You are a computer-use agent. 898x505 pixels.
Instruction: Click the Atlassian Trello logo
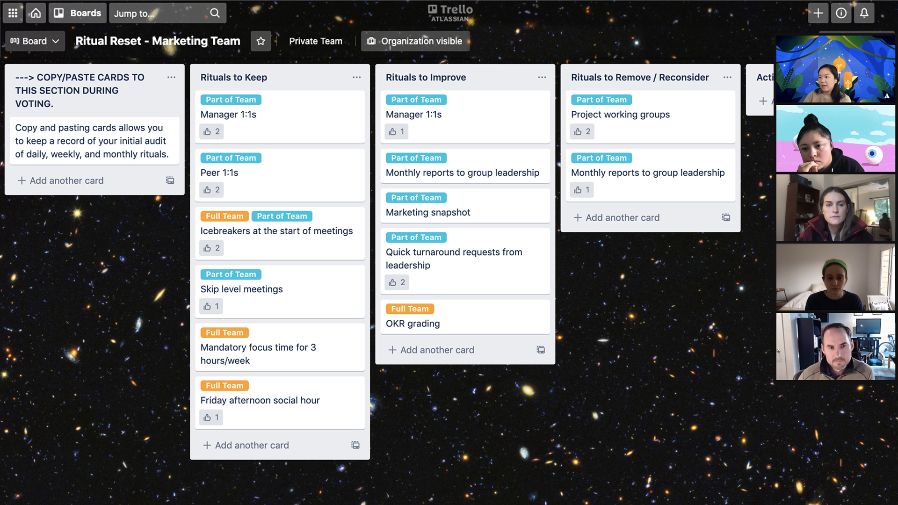449,12
